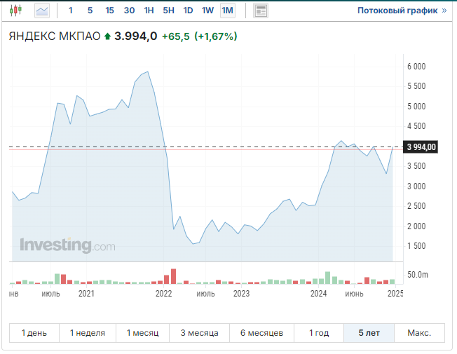Switch to candlestick chart type icon
Screen dimensions: 457x354
[x=15, y=11]
